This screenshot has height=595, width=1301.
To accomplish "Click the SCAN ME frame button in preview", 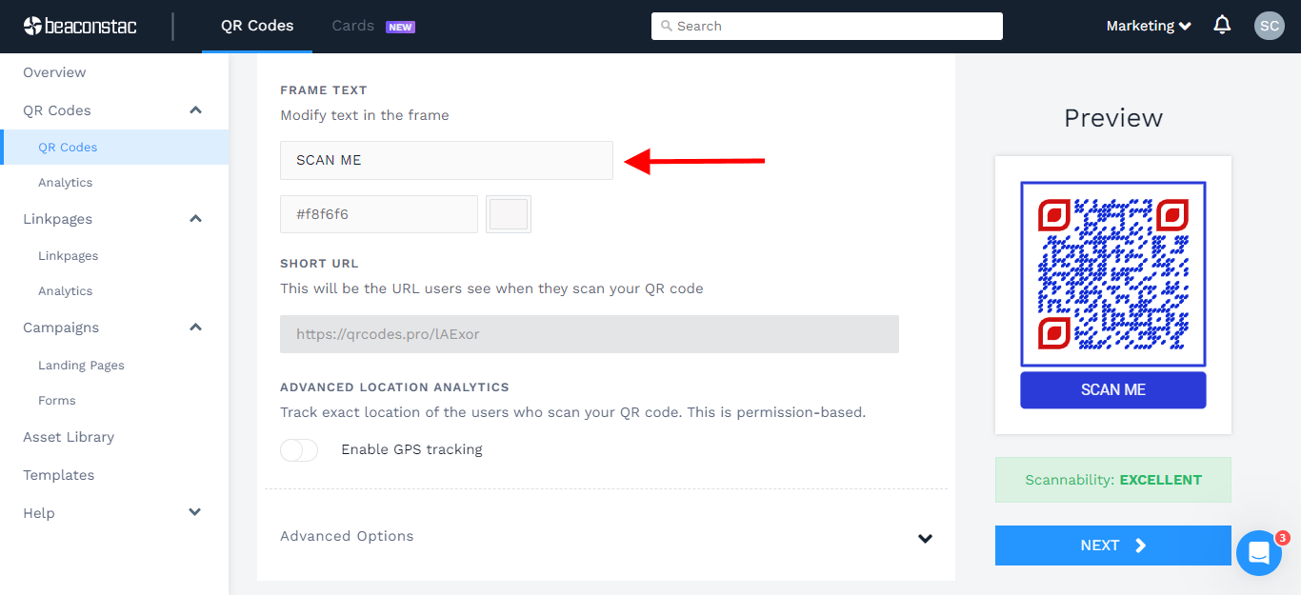I will [x=1113, y=390].
